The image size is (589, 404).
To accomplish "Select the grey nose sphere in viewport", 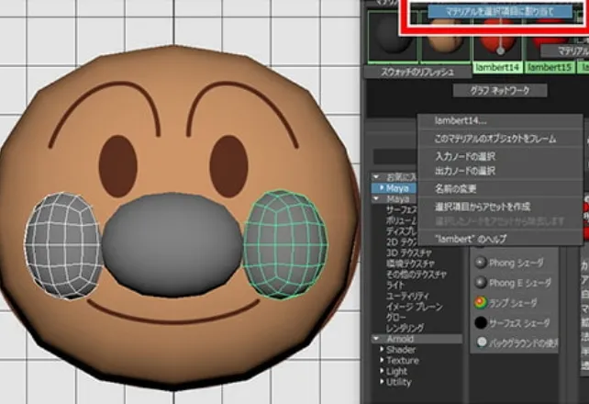I will [x=172, y=244].
